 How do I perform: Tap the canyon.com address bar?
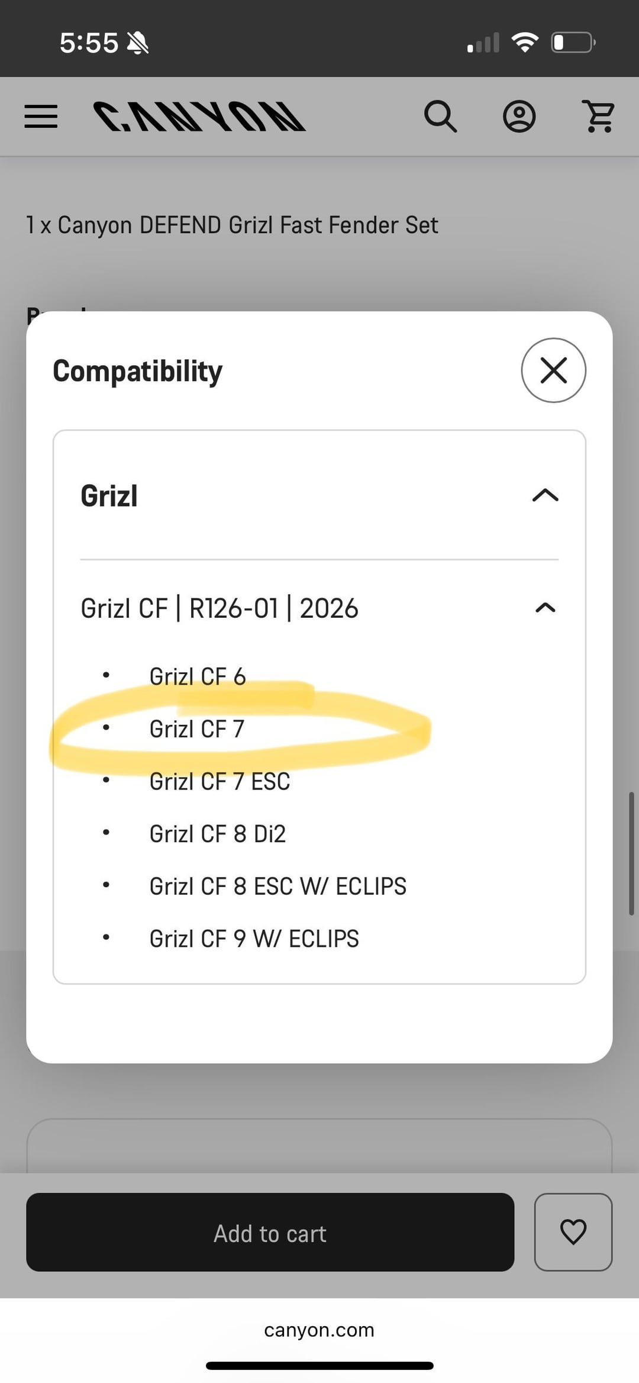(x=319, y=1330)
